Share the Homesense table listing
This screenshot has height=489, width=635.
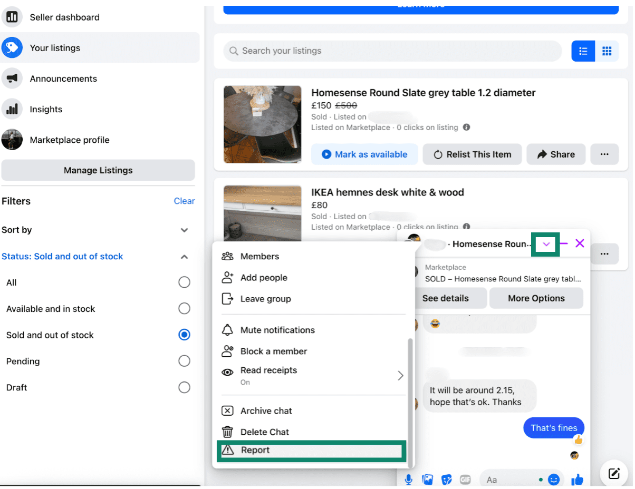click(555, 154)
